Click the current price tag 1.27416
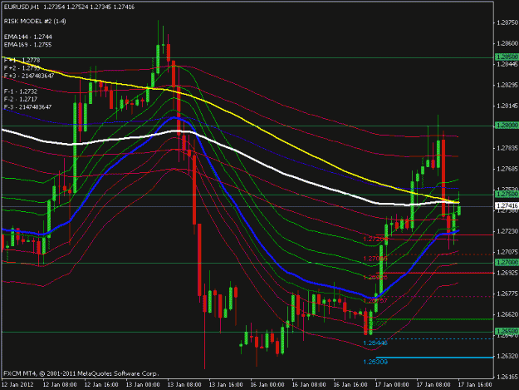This screenshot has height=390, width=519. (507, 206)
